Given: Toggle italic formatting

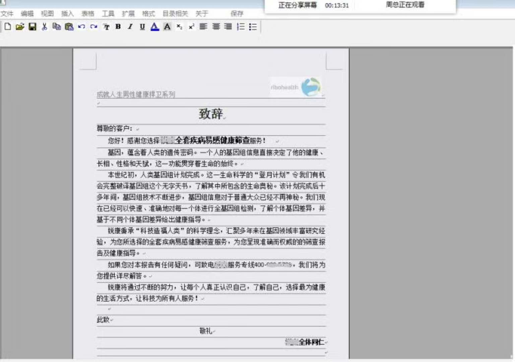Looking at the screenshot, I should [130, 27].
